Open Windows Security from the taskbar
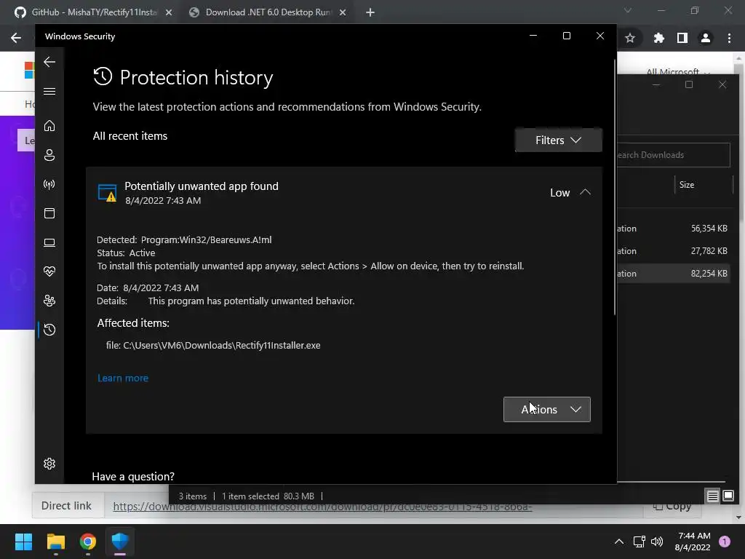The width and height of the screenshot is (745, 559). tap(120, 542)
